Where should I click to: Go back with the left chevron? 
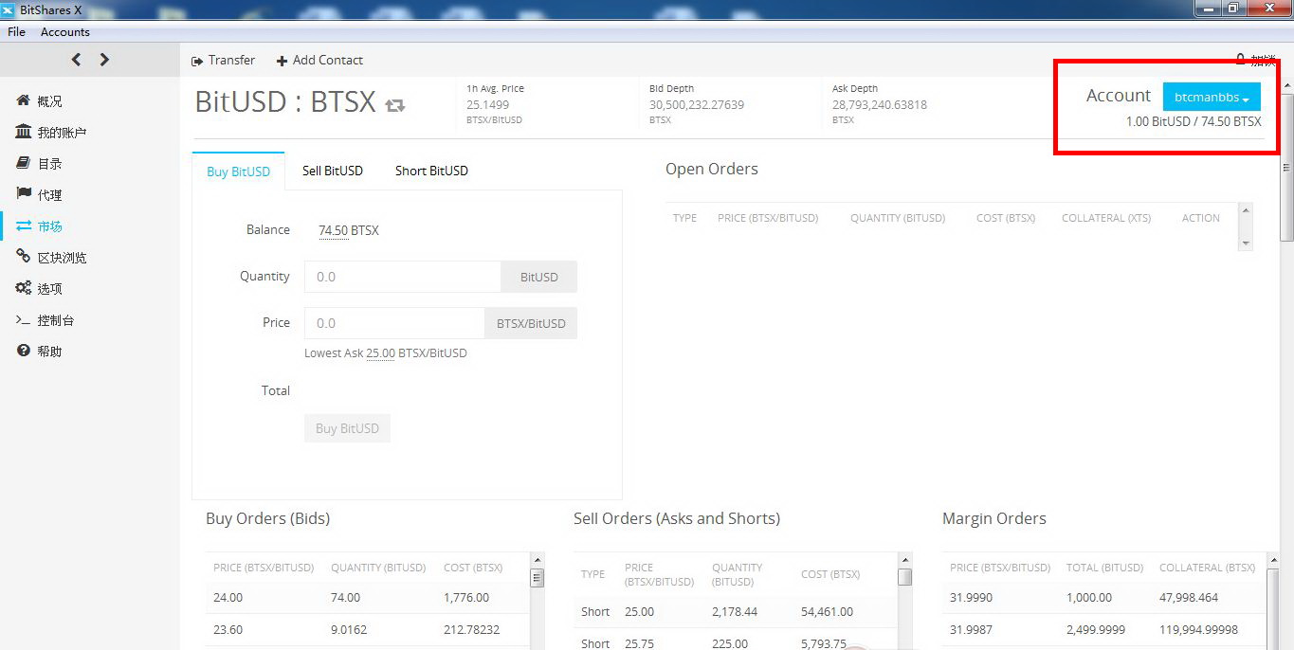click(x=76, y=60)
